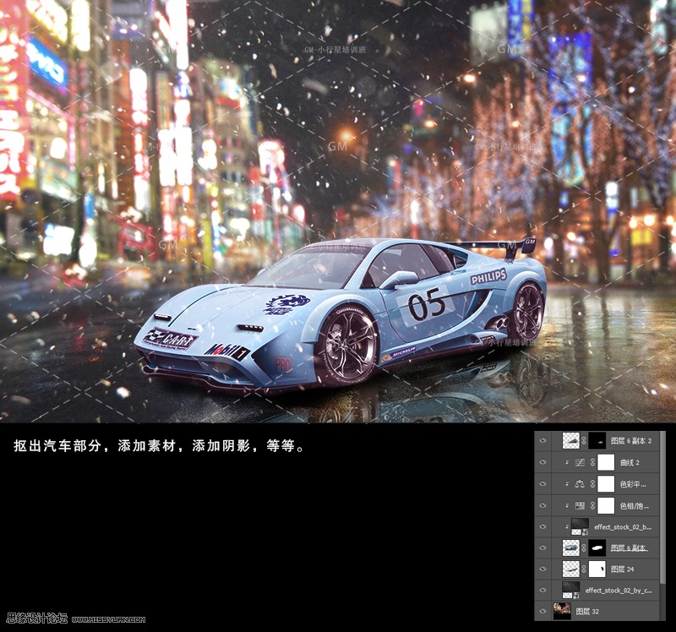
Task: Select white mask of 曲线 2
Action: tap(606, 462)
